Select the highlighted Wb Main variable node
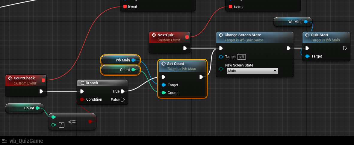 click(120, 60)
